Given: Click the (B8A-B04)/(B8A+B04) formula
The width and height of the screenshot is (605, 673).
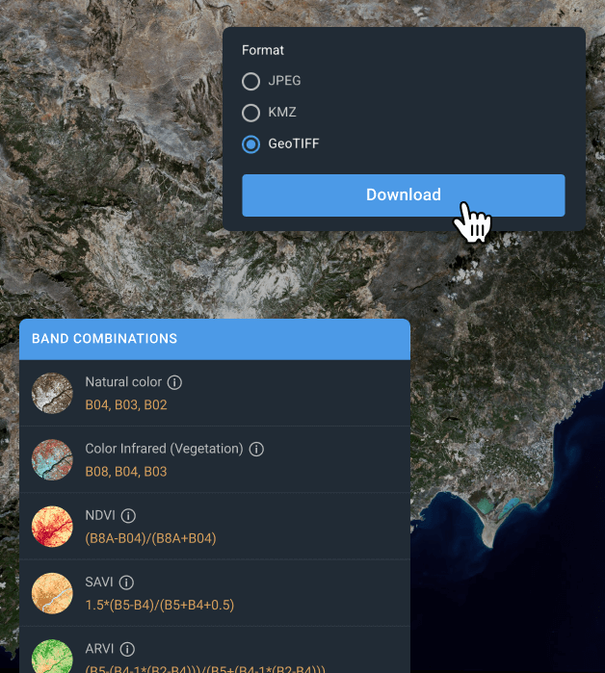Looking at the screenshot, I should point(150,538).
